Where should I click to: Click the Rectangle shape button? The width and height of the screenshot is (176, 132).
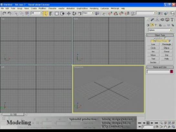pos(167,45)
